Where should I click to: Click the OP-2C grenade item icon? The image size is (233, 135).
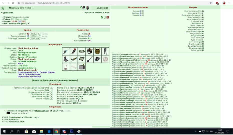[74, 51]
